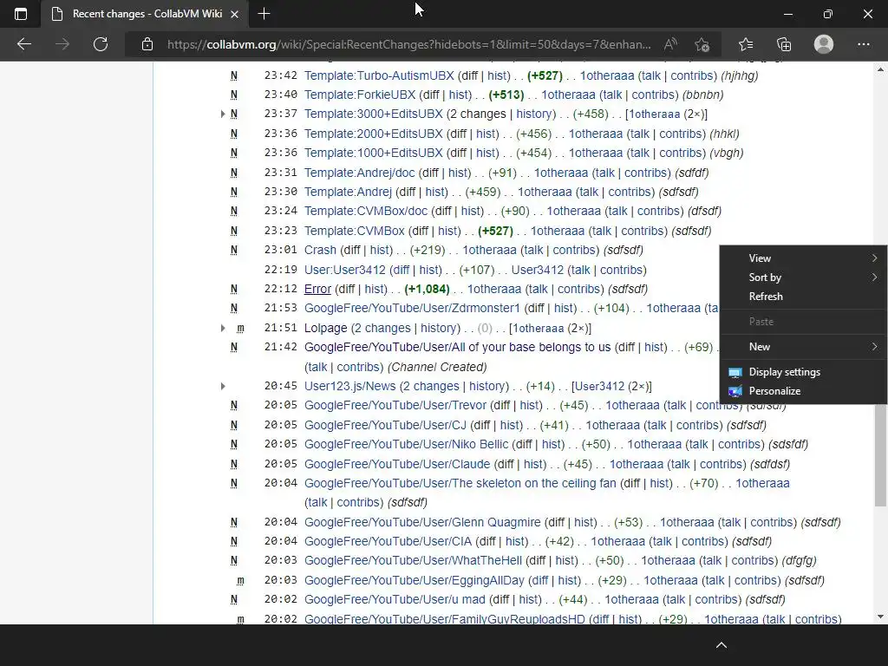Screen dimensions: 888x666
Task: Choose Refresh from context menu
Action: point(803,297)
